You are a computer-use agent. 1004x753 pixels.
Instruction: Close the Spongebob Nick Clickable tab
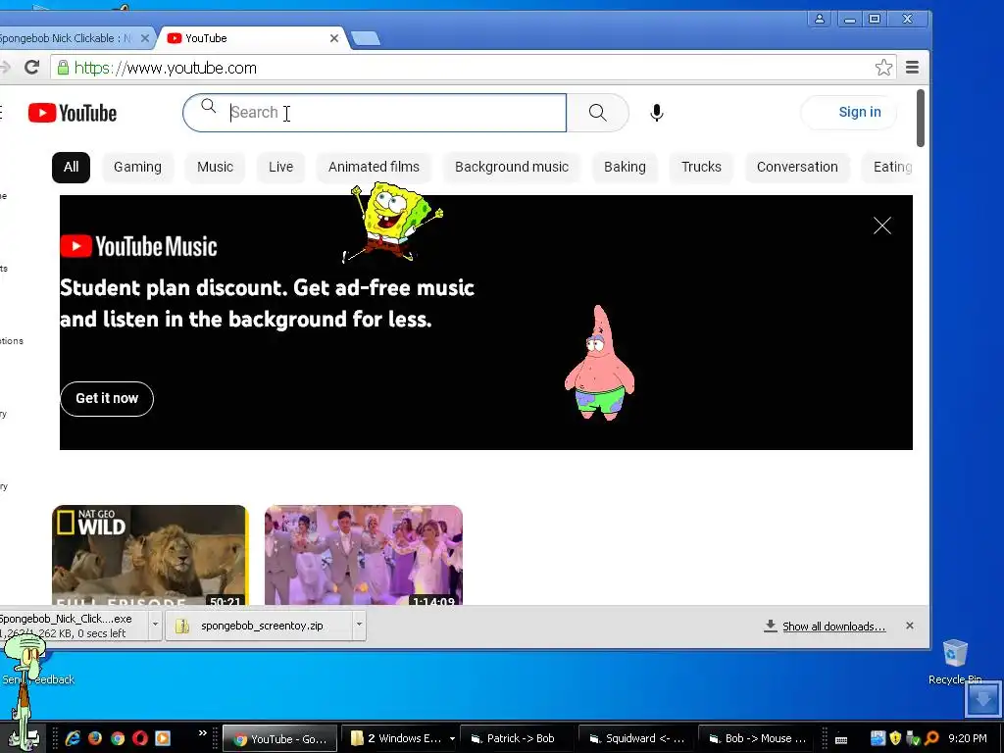point(145,38)
